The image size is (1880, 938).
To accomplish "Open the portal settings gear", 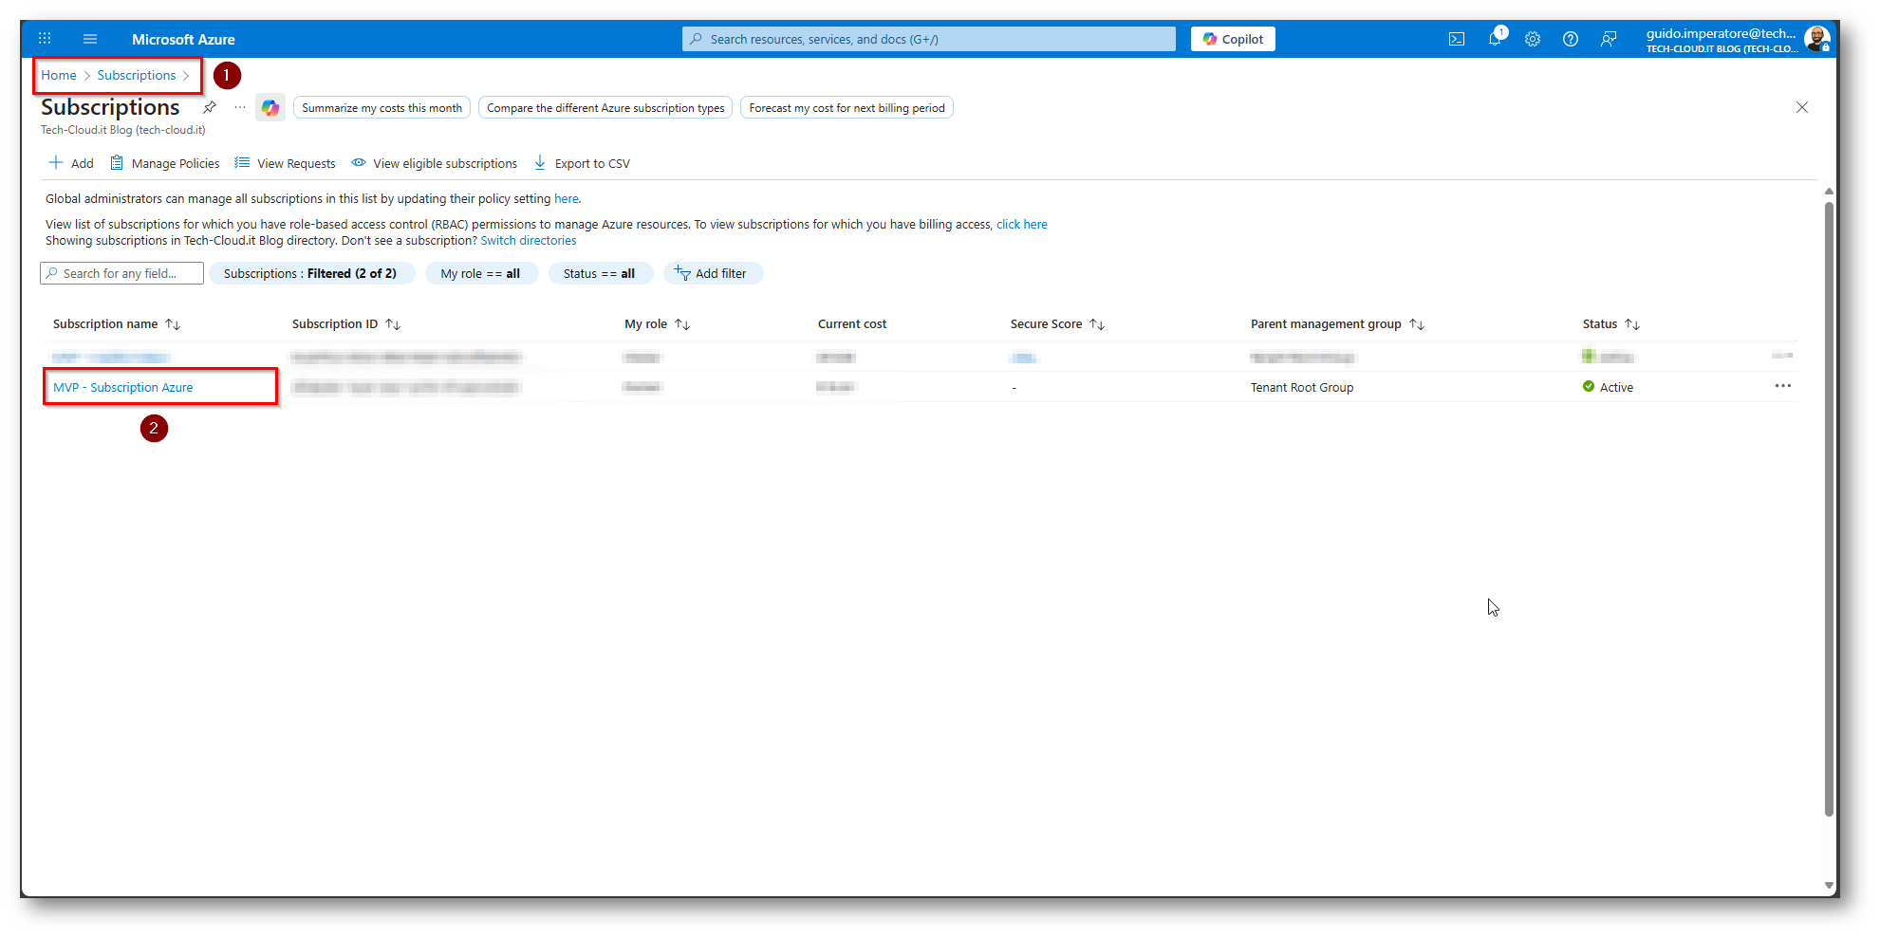I will point(1533,39).
